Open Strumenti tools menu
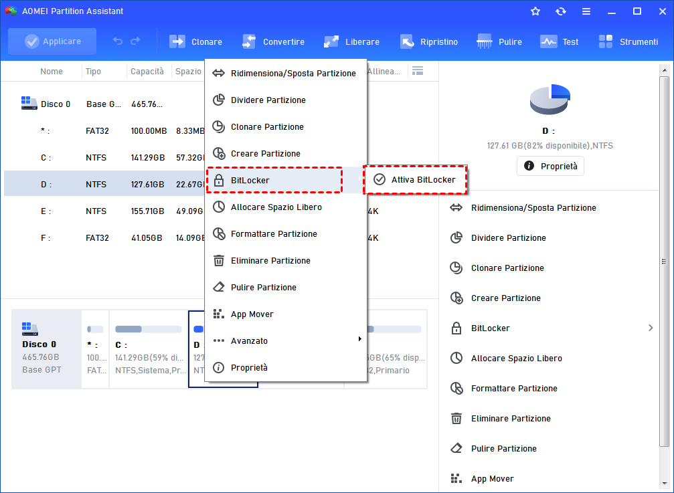The width and height of the screenshot is (674, 493). click(628, 41)
